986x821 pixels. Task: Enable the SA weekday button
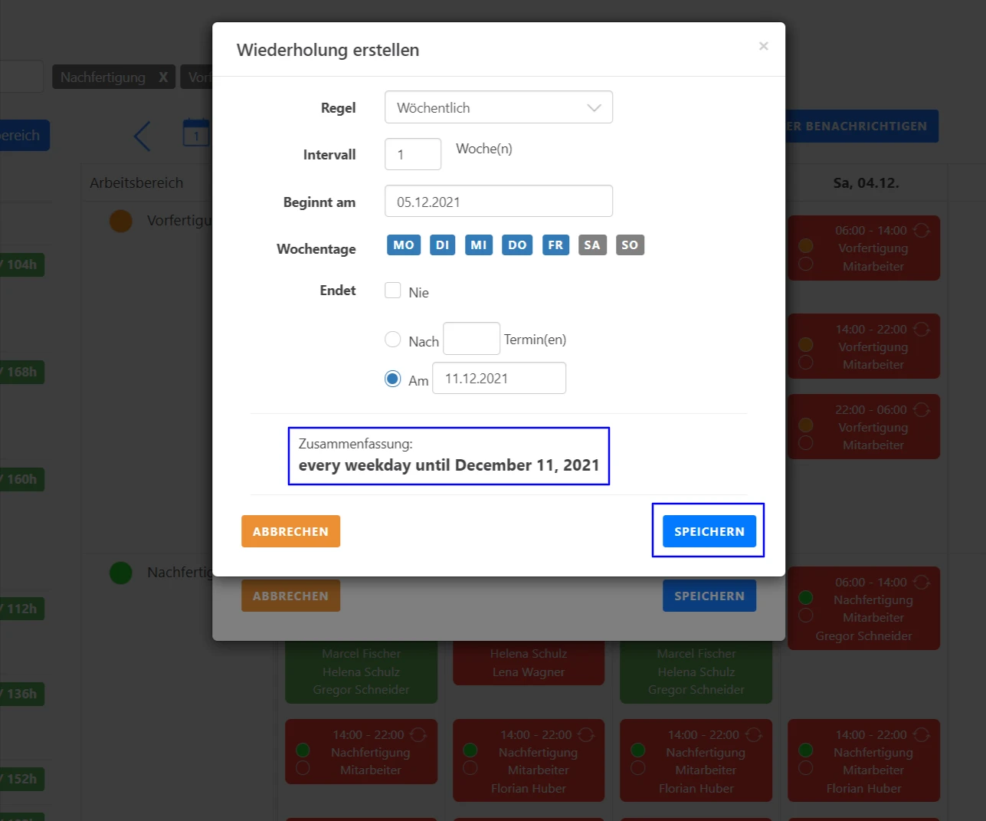592,245
